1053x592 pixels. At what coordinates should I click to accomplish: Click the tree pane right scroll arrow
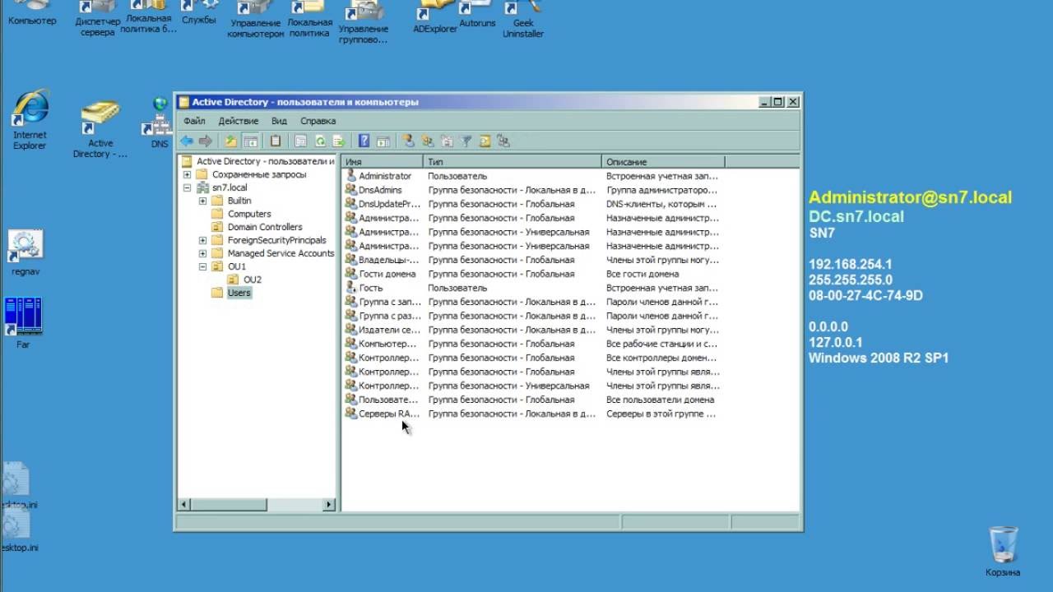(329, 505)
